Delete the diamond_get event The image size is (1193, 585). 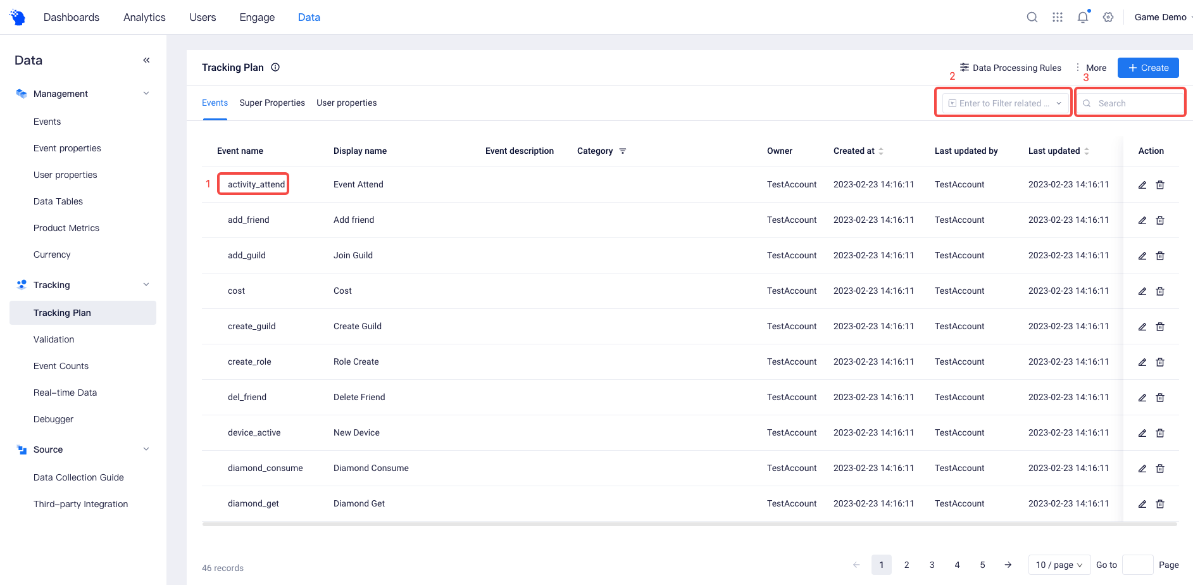pos(1160,504)
